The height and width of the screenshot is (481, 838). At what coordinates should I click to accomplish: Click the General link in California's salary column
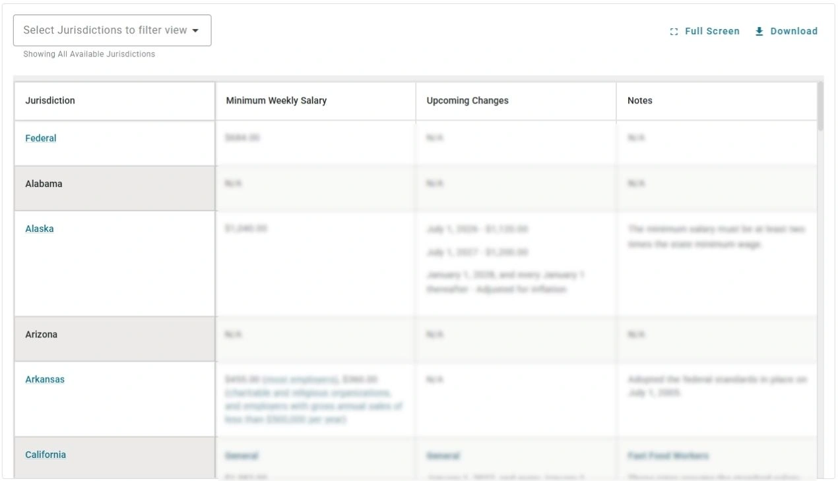242,455
